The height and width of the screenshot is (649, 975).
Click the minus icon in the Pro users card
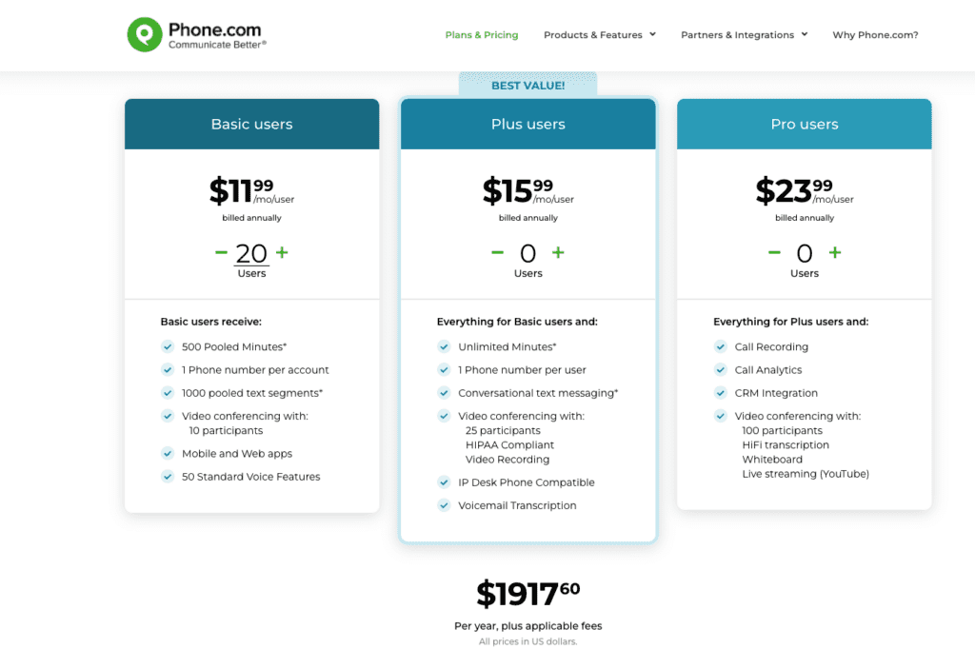(x=773, y=253)
